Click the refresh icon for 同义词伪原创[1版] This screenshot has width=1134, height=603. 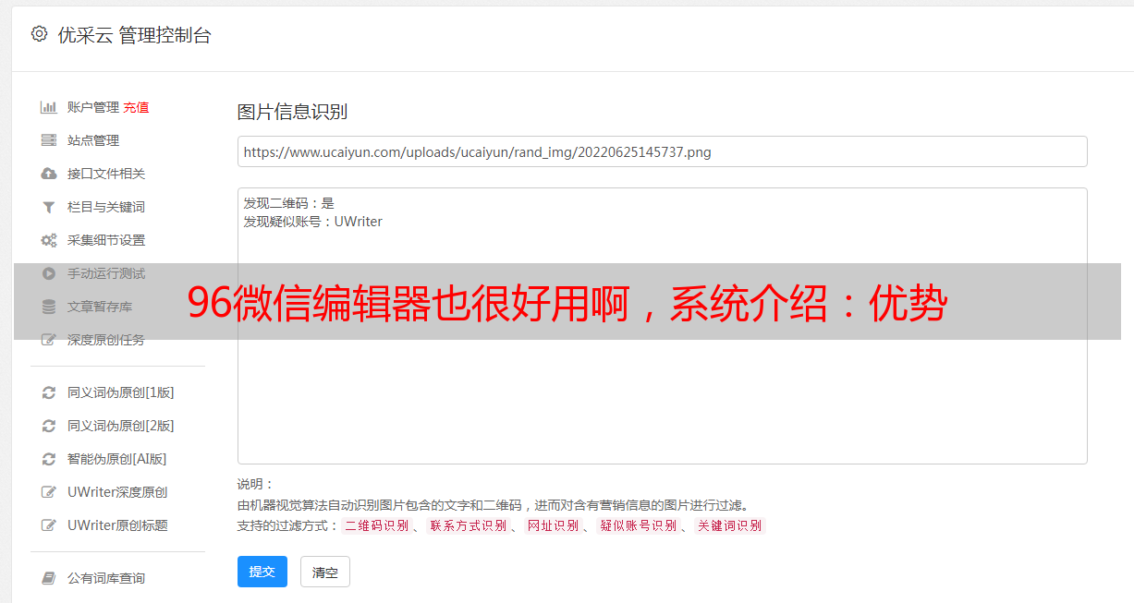[49, 392]
